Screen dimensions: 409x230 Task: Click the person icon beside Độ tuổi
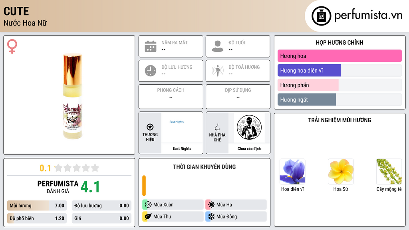click(x=218, y=46)
